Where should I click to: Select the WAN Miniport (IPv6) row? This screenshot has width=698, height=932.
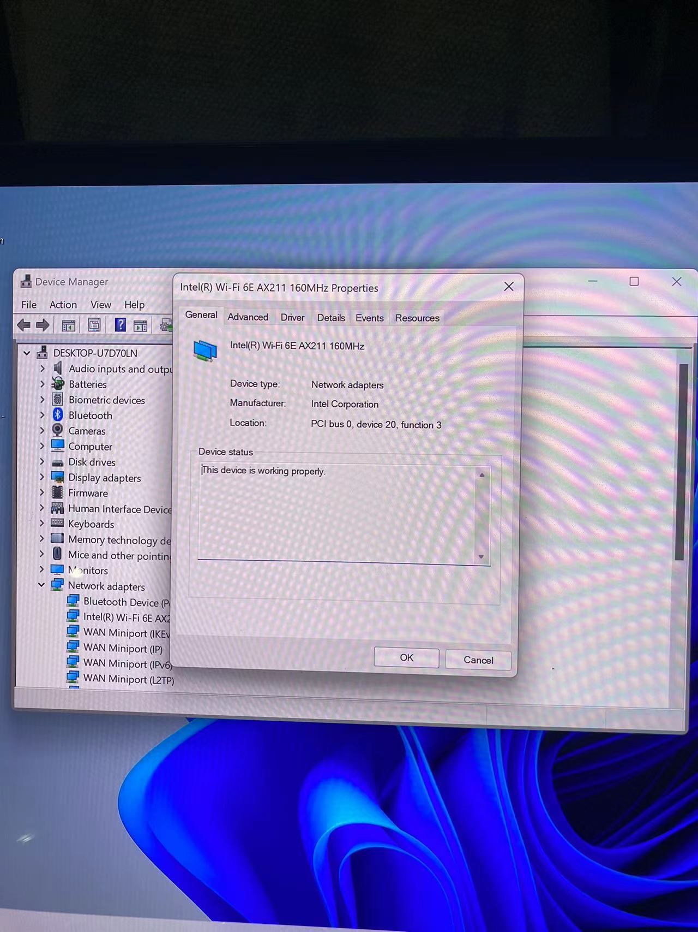pyautogui.click(x=119, y=663)
